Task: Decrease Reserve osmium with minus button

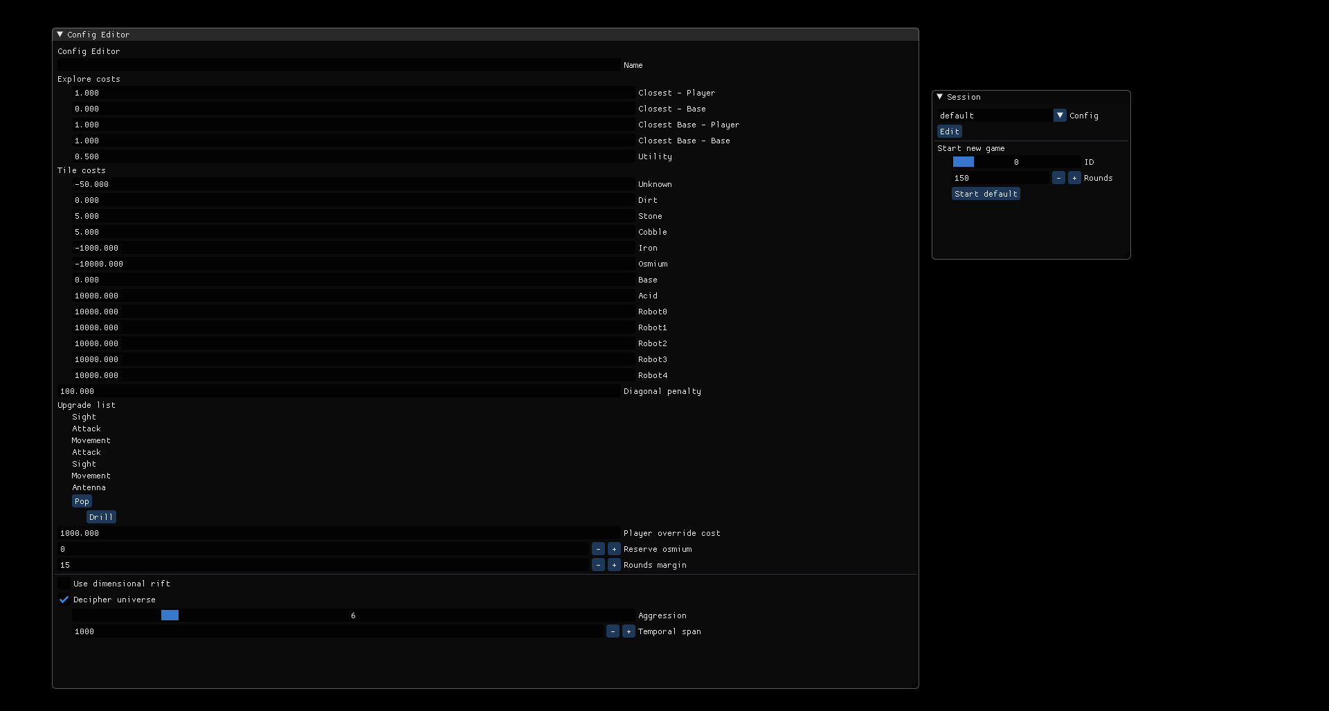Action: tap(598, 548)
